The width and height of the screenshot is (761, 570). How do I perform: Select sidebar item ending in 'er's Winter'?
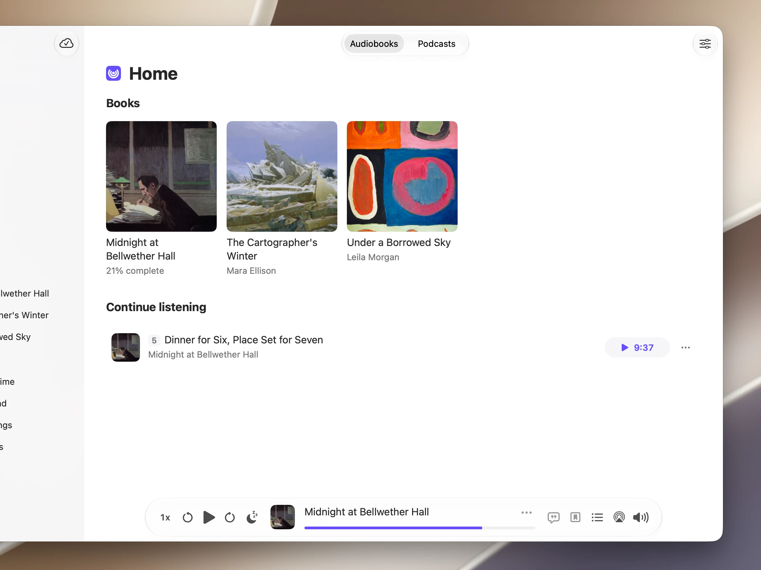click(x=24, y=315)
